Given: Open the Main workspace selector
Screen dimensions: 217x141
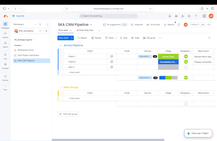Looking at the screenshot, I should [28, 31].
